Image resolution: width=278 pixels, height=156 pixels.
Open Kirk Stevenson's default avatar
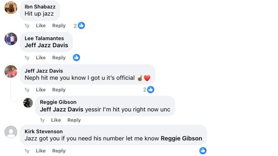[11, 132]
